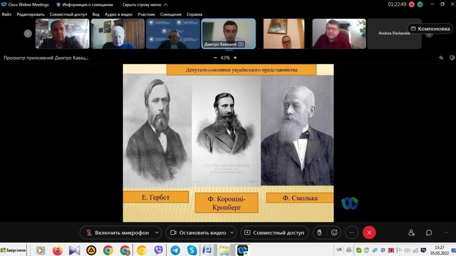
Task: Open more options ellipsis in call controls
Action: point(351,232)
